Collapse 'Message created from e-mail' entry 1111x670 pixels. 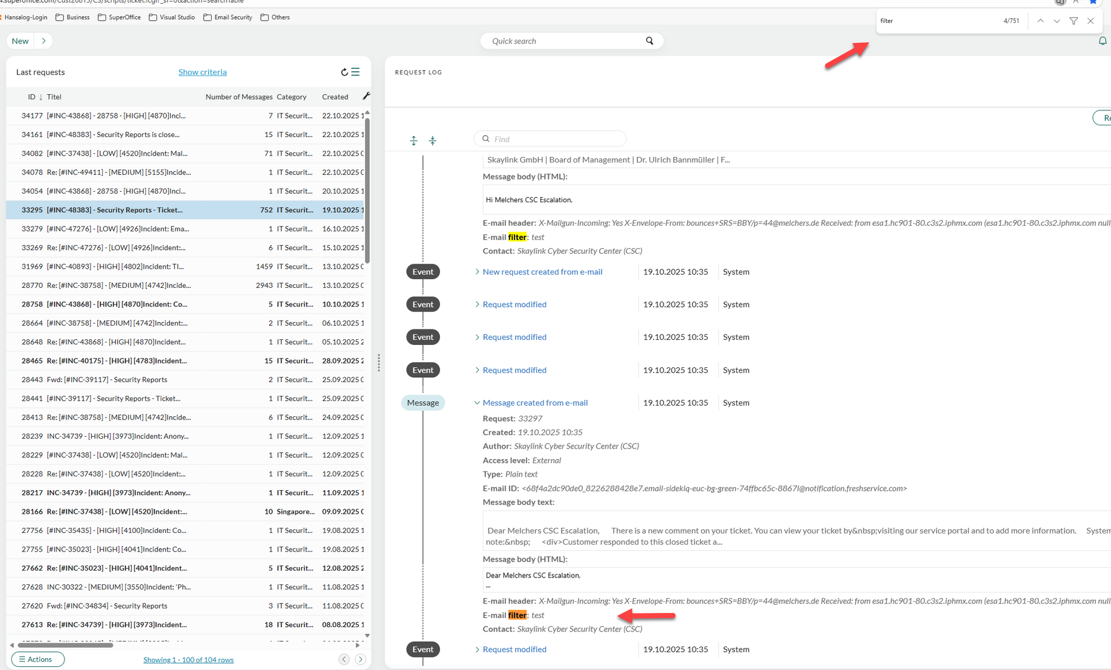(x=477, y=403)
